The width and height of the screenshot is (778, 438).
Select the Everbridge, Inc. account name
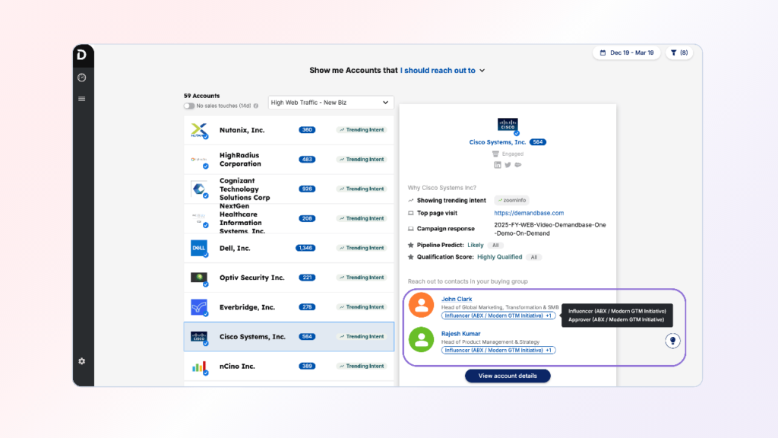coord(247,307)
